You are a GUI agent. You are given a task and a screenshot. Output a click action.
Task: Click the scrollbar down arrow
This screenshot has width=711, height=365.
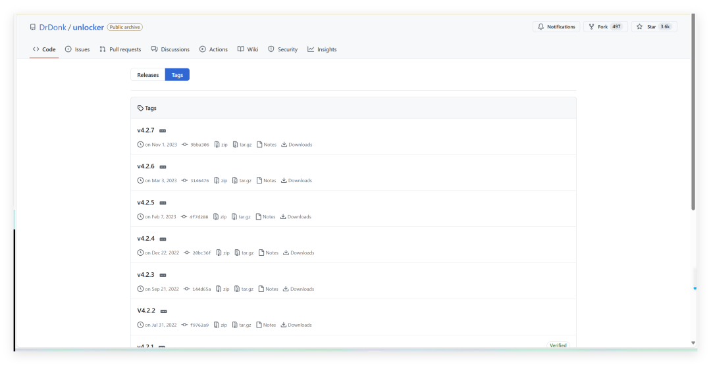pos(693,343)
